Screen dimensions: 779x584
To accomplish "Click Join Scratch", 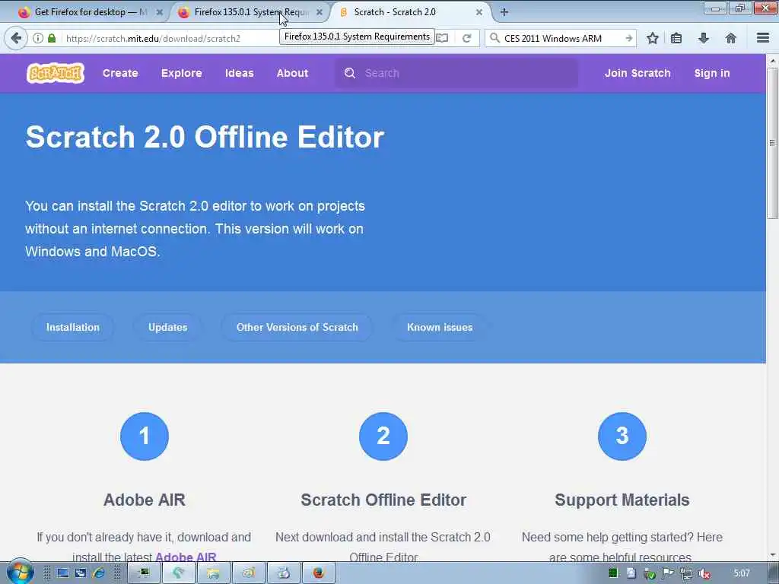I will pos(638,73).
